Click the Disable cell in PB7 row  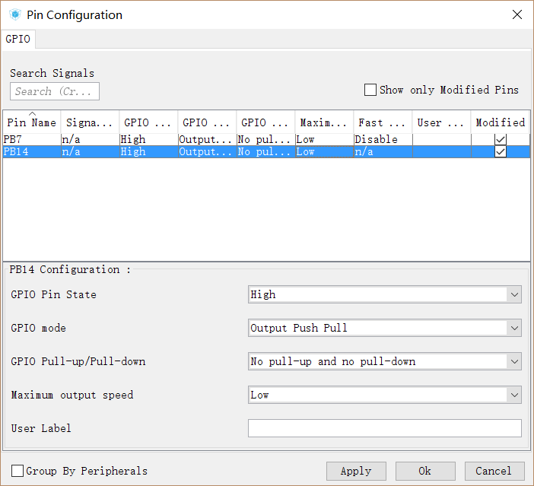tap(383, 139)
